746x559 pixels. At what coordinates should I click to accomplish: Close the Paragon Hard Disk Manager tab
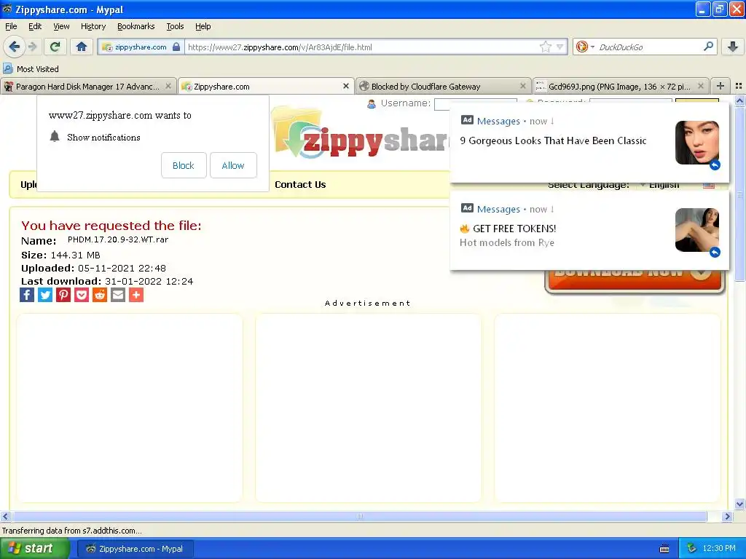pos(168,86)
